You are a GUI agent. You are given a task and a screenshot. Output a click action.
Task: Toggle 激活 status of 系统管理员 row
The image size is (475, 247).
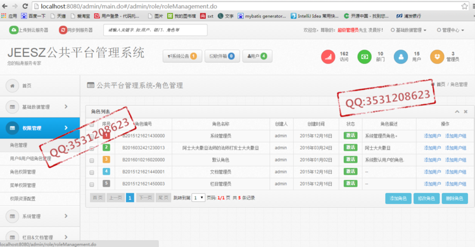(350, 136)
